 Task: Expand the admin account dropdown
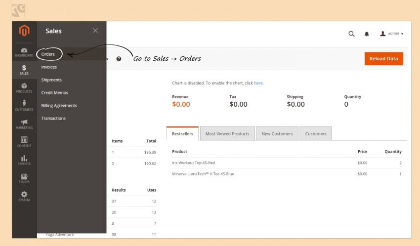[392, 34]
